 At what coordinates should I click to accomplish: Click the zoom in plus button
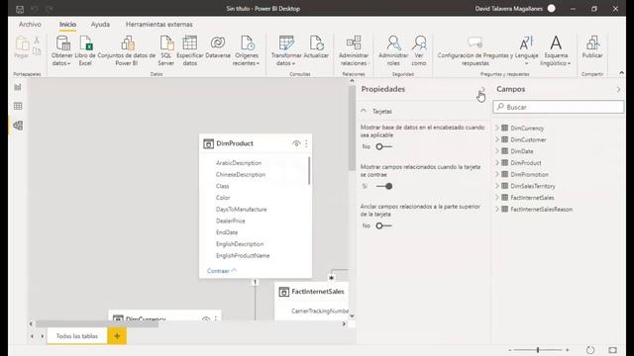568,350
